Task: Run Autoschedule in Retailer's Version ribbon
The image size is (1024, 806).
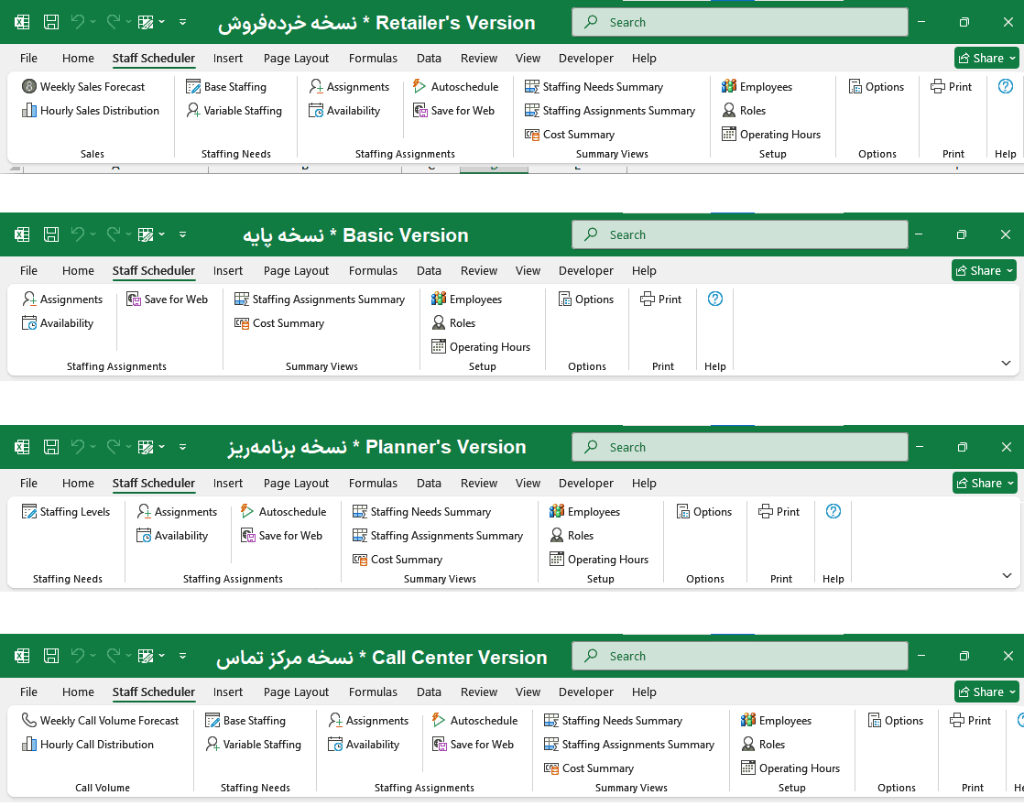Action: (455, 87)
